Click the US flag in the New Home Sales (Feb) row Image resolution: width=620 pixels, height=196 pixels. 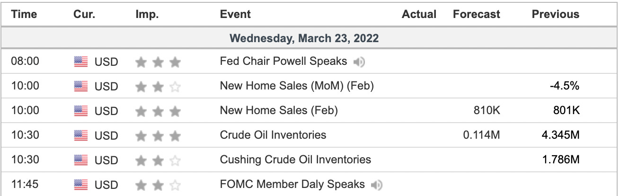click(81, 111)
